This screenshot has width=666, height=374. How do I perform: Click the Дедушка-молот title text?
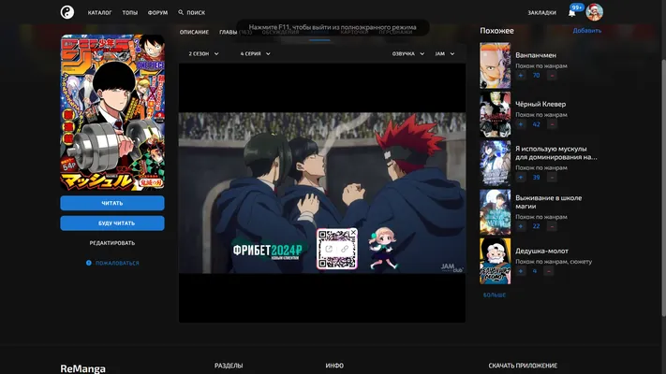pos(541,251)
